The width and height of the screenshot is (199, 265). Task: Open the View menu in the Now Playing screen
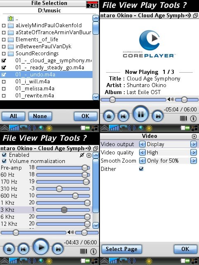[128, 5]
